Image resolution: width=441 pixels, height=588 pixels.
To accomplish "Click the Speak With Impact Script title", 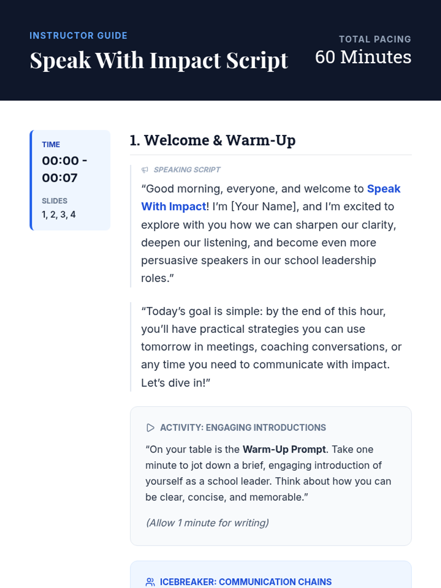I will pyautogui.click(x=159, y=60).
